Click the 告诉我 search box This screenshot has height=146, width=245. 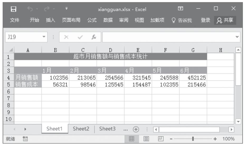(x=182, y=20)
